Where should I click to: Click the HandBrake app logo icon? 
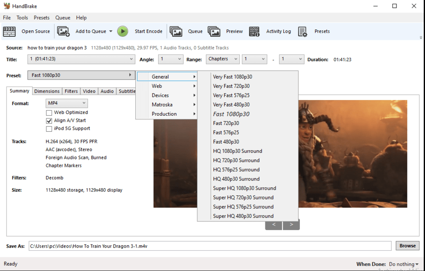tap(6, 6)
